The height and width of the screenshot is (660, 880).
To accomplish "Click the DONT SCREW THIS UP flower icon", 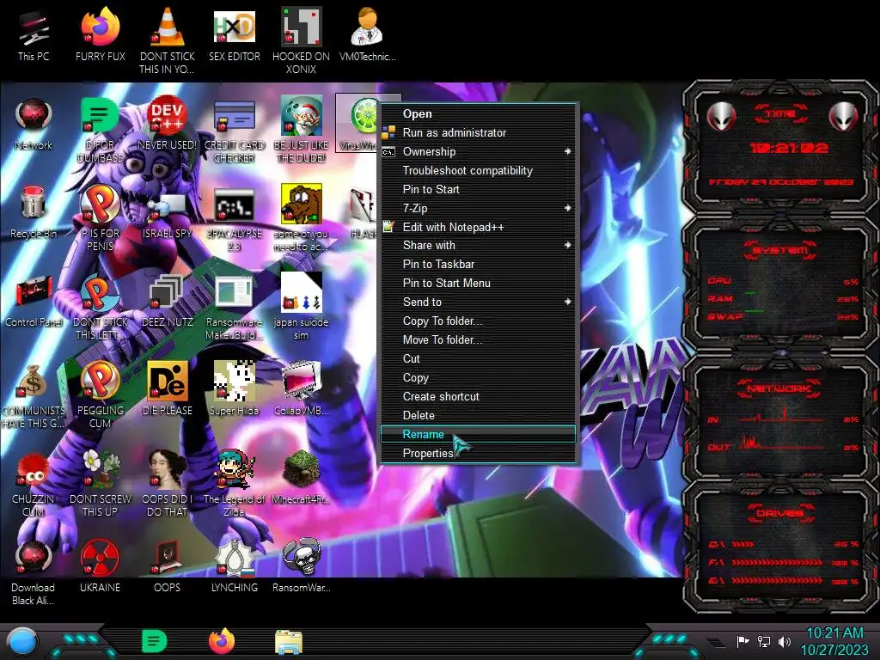I will [100, 483].
